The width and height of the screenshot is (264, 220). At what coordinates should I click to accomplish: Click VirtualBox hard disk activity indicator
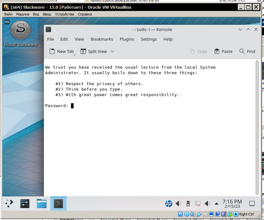pos(180,214)
